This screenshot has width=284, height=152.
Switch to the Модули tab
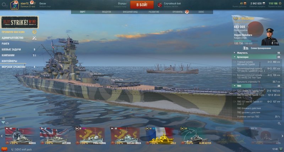coord(106,12)
